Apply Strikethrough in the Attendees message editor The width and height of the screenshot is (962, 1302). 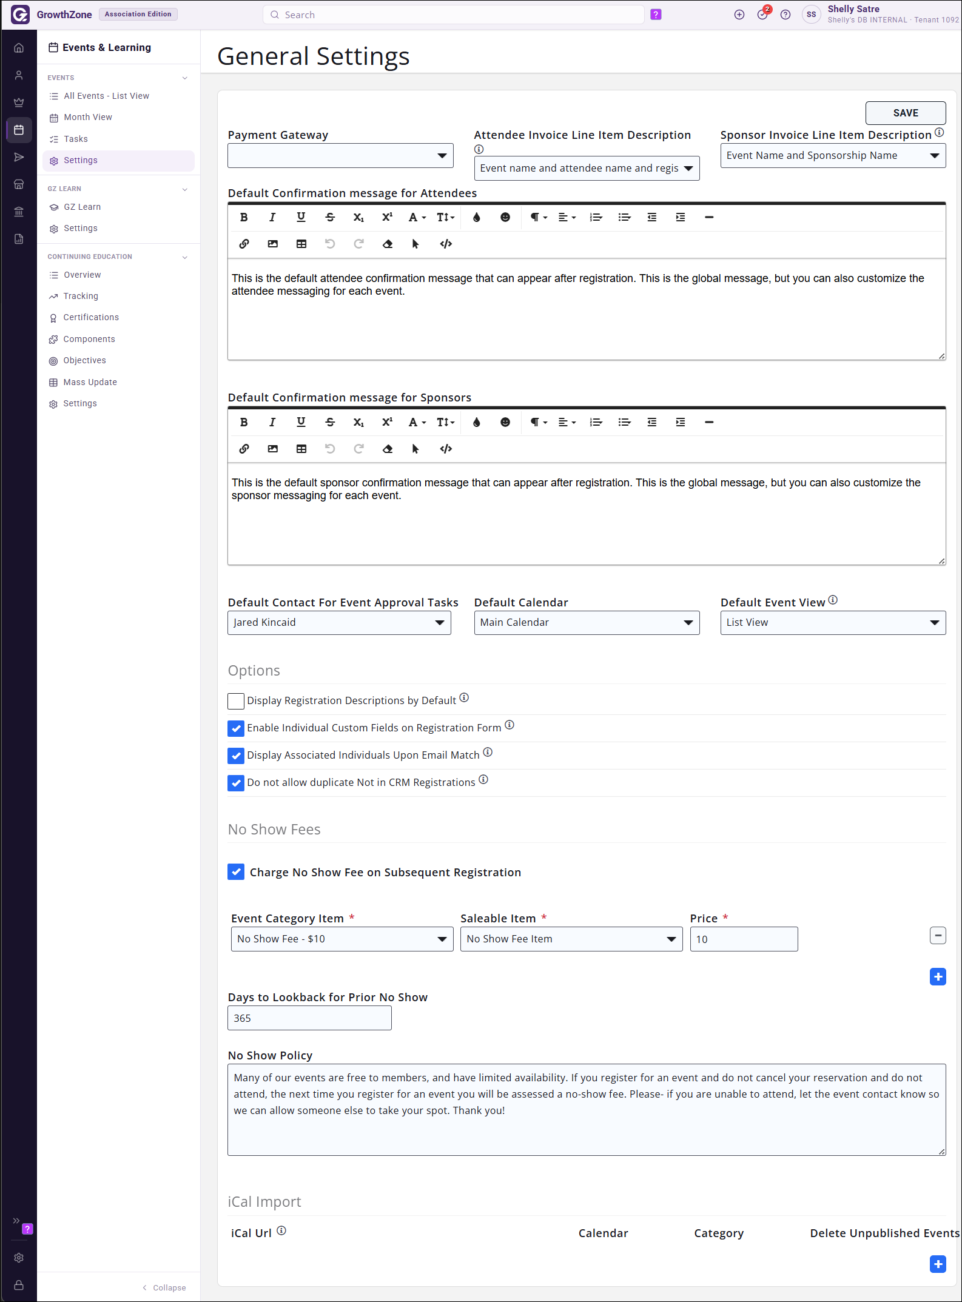click(x=329, y=217)
